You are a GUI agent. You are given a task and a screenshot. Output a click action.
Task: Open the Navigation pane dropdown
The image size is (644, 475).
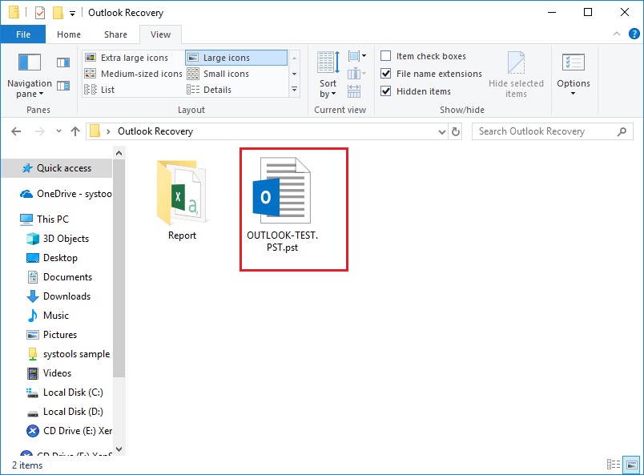[x=30, y=75]
